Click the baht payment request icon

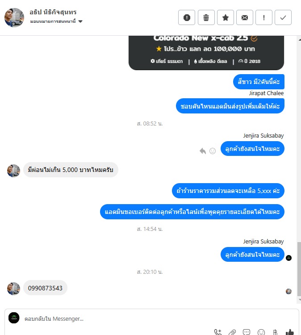pos(275,332)
